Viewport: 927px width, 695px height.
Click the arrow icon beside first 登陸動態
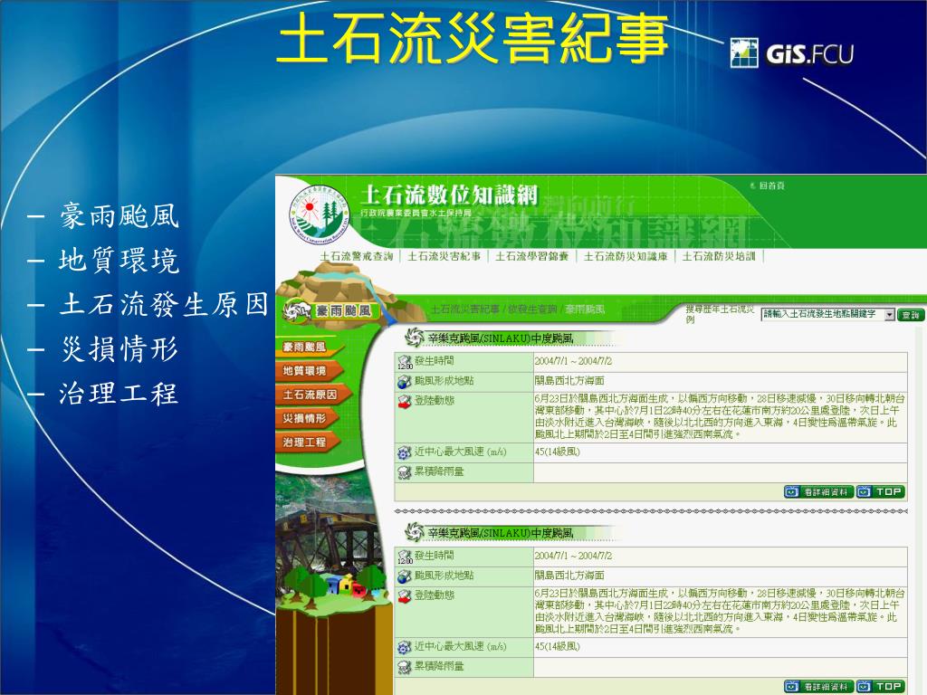click(405, 402)
